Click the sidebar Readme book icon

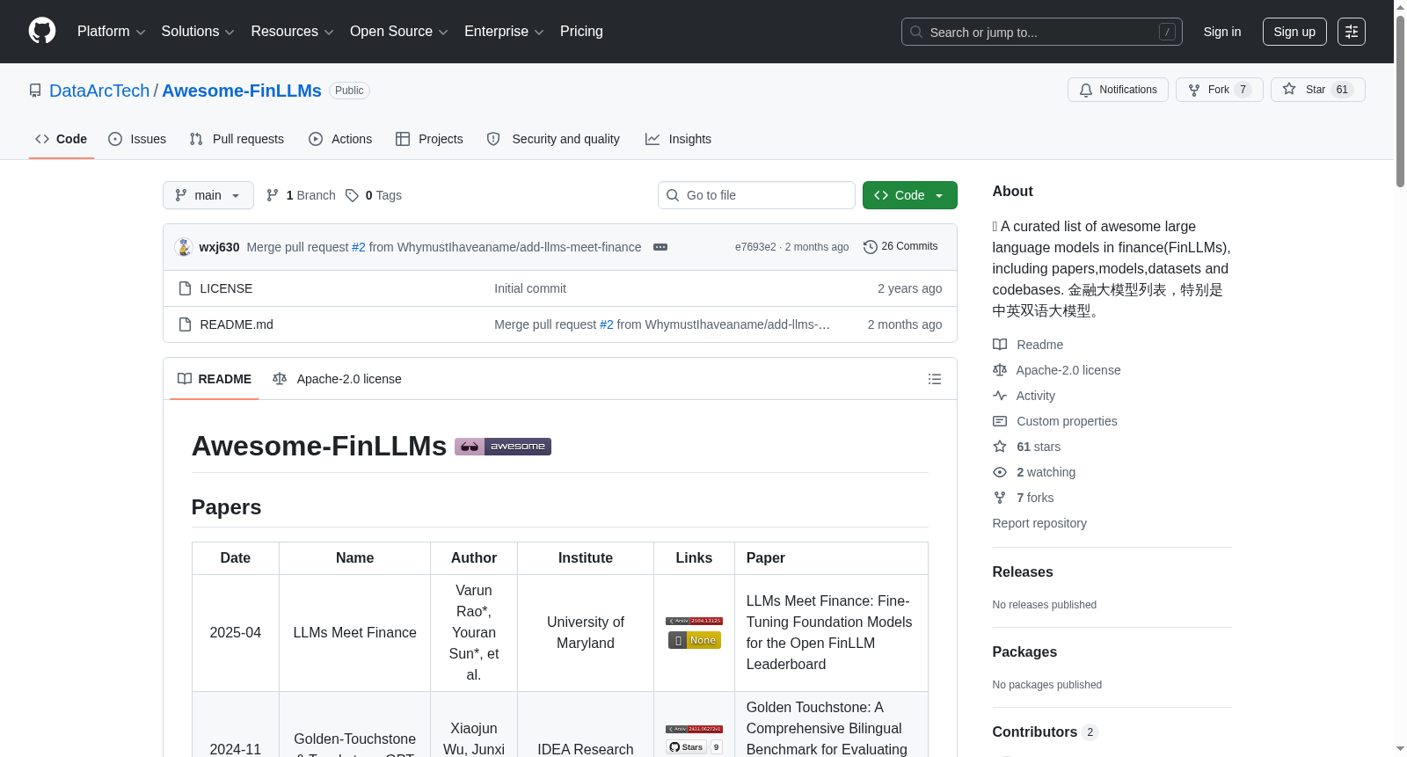(1000, 345)
